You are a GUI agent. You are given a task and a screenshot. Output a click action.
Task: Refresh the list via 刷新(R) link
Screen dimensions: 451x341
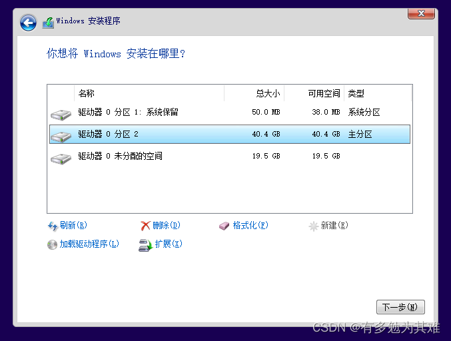pos(73,225)
